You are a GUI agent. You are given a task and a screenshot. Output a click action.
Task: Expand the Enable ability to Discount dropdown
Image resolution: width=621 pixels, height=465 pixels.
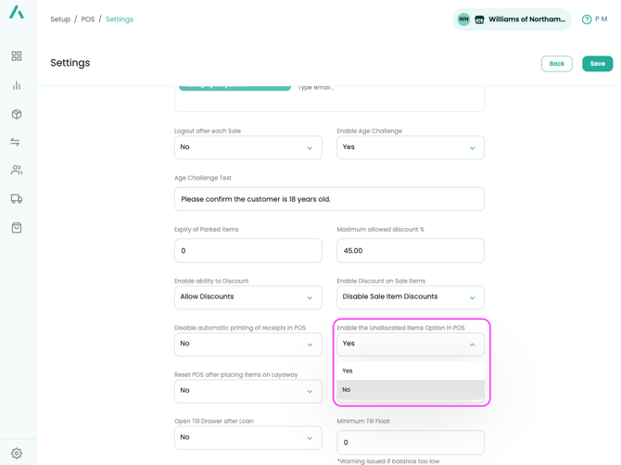tap(247, 297)
